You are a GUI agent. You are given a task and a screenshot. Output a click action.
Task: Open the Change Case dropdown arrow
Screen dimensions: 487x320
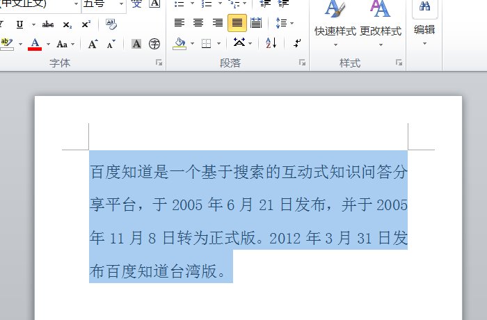pos(73,44)
